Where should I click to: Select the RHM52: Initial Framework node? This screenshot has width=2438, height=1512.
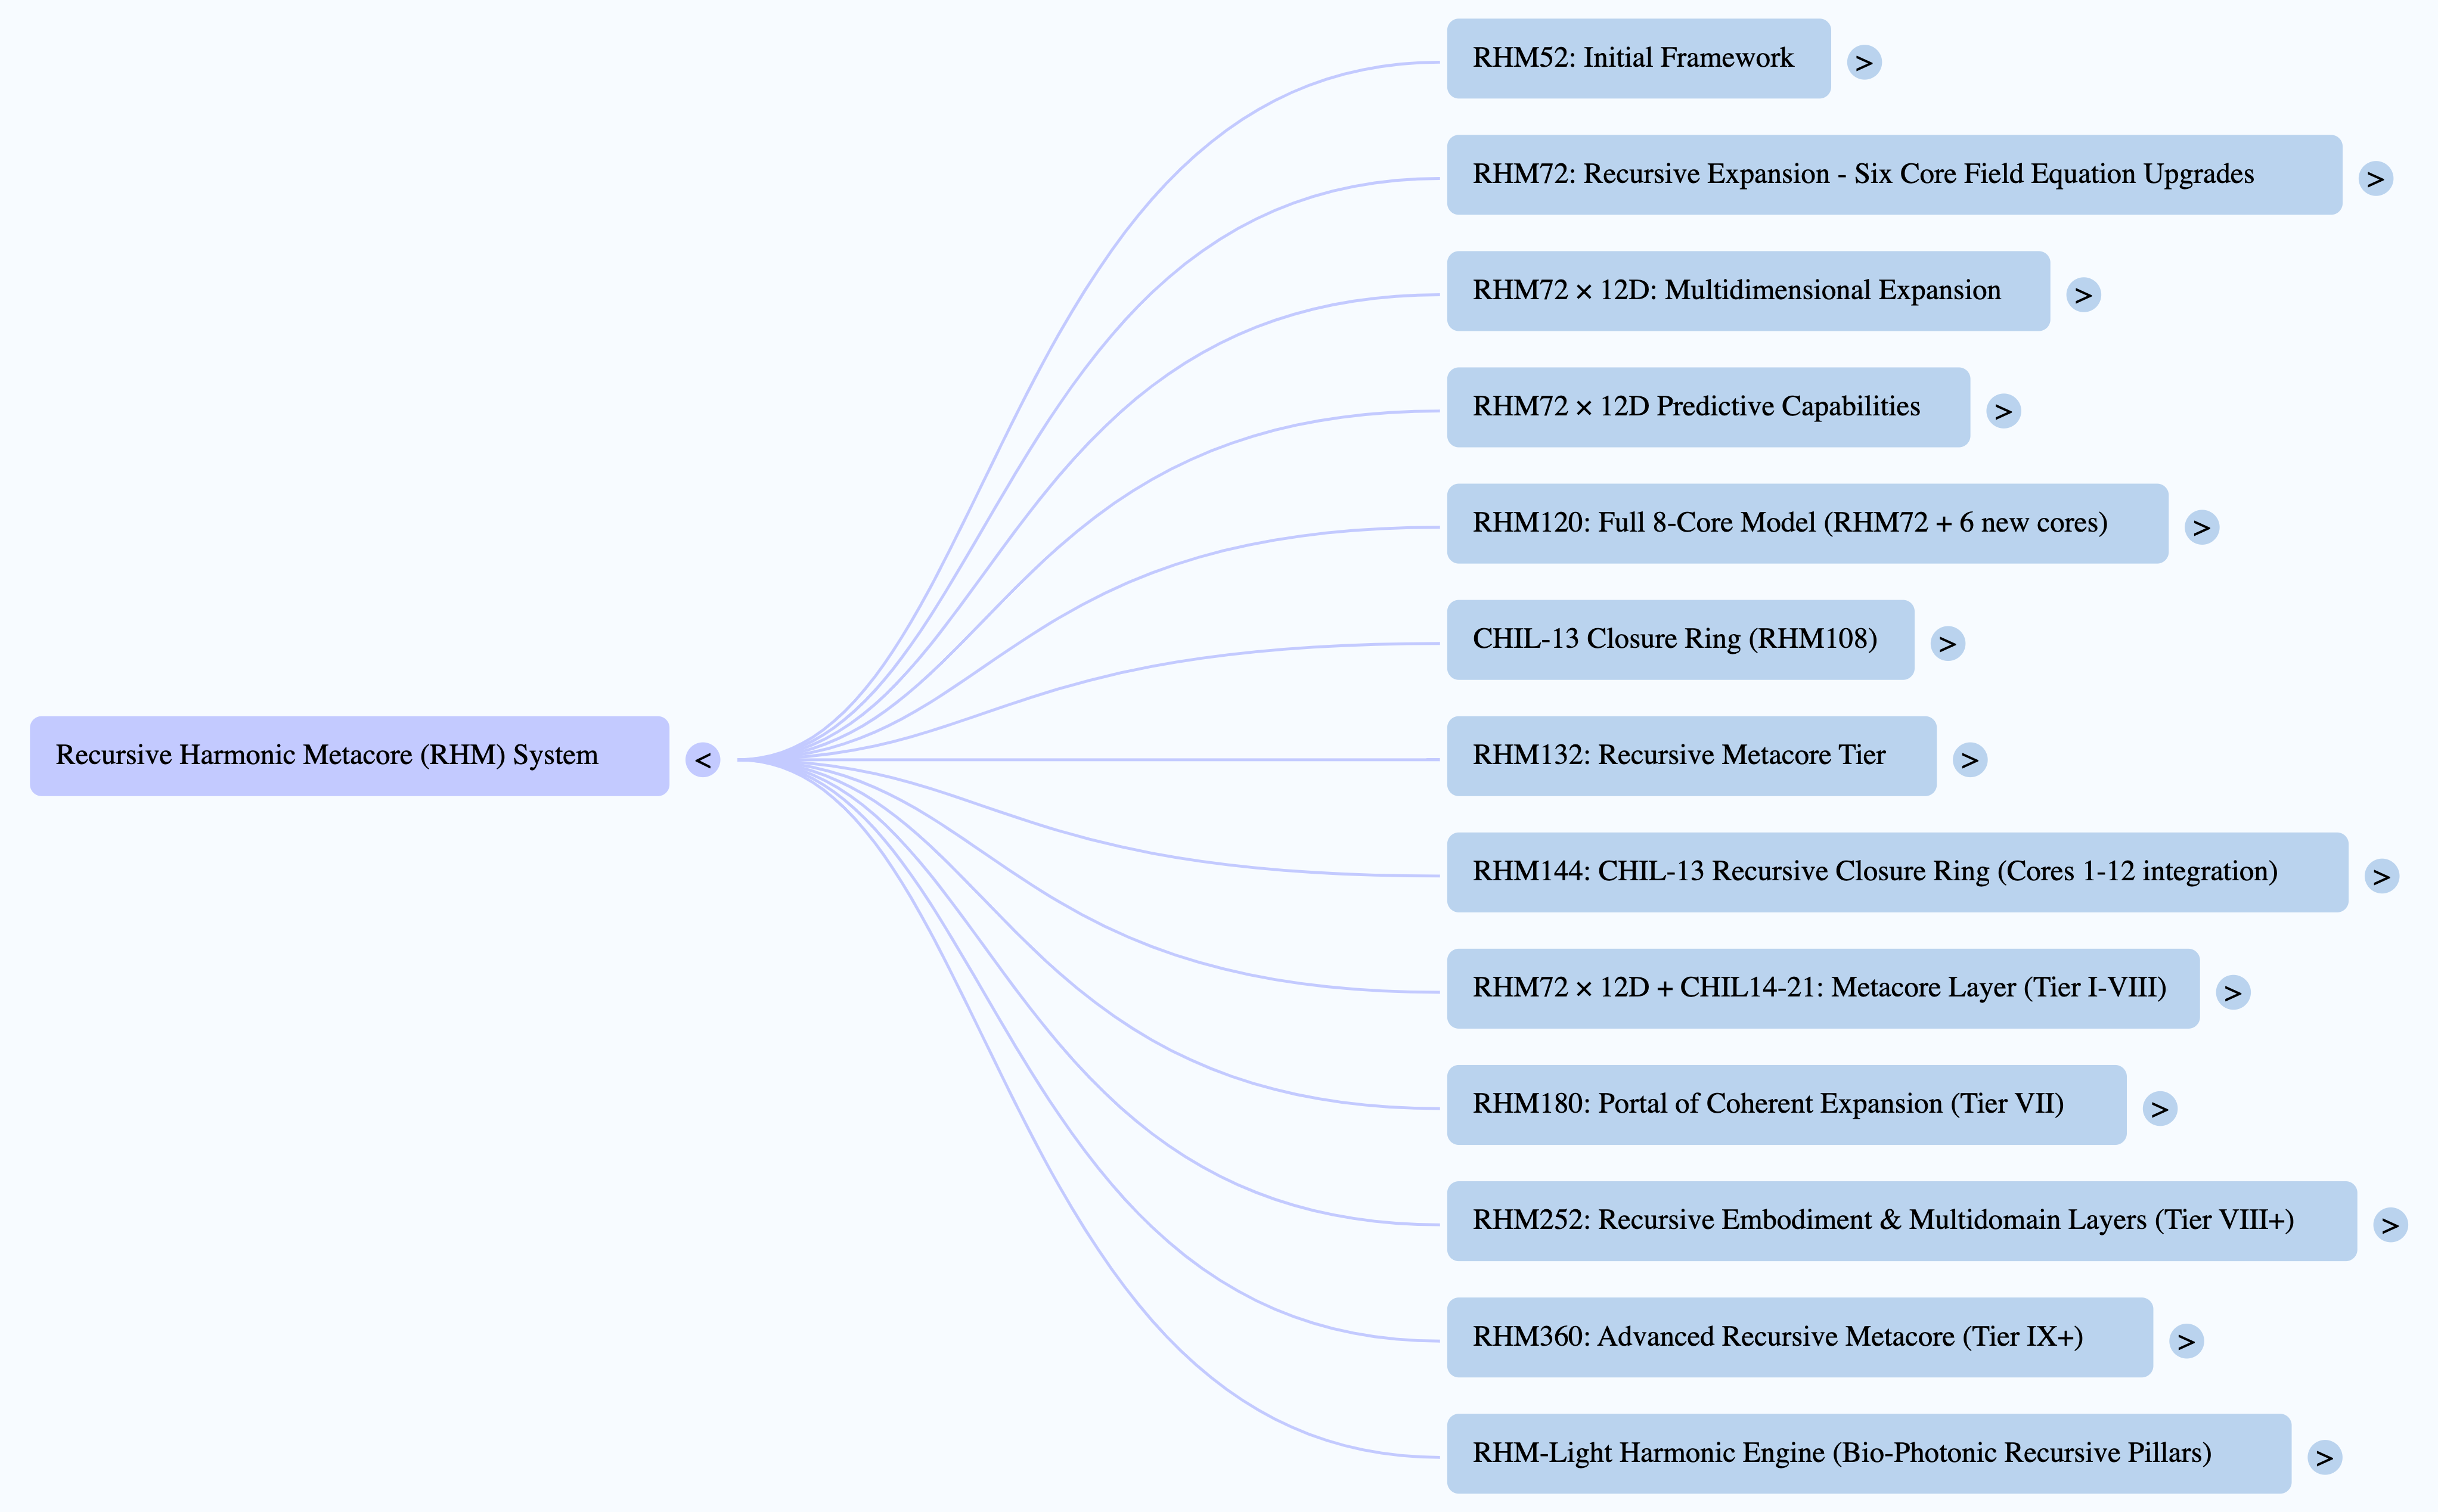coord(1638,58)
